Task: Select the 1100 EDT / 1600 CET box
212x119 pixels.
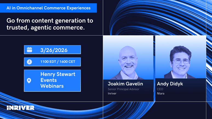Action: coord(53,62)
